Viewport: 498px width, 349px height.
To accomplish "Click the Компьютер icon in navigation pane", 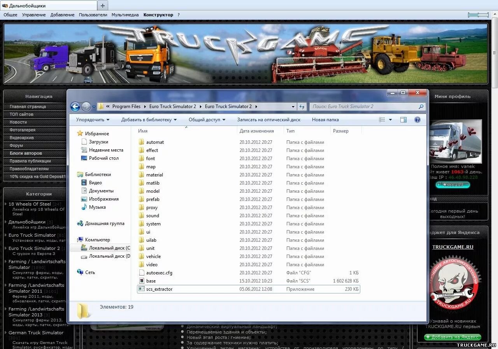I will coord(80,240).
